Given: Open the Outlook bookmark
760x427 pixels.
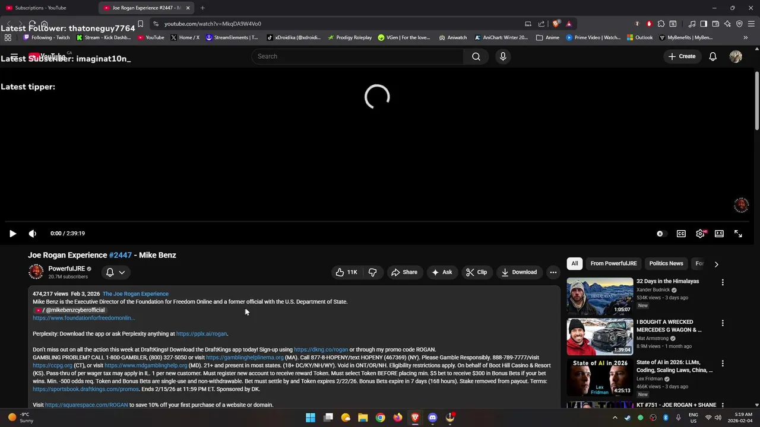Looking at the screenshot, I should (x=639, y=37).
